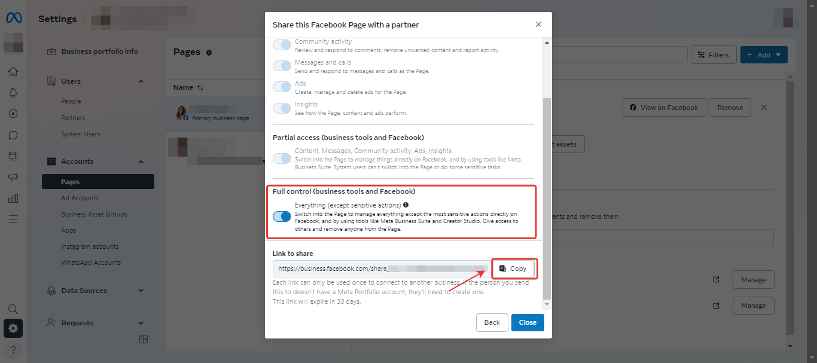Click the info icon next to Everything

pyautogui.click(x=406, y=205)
